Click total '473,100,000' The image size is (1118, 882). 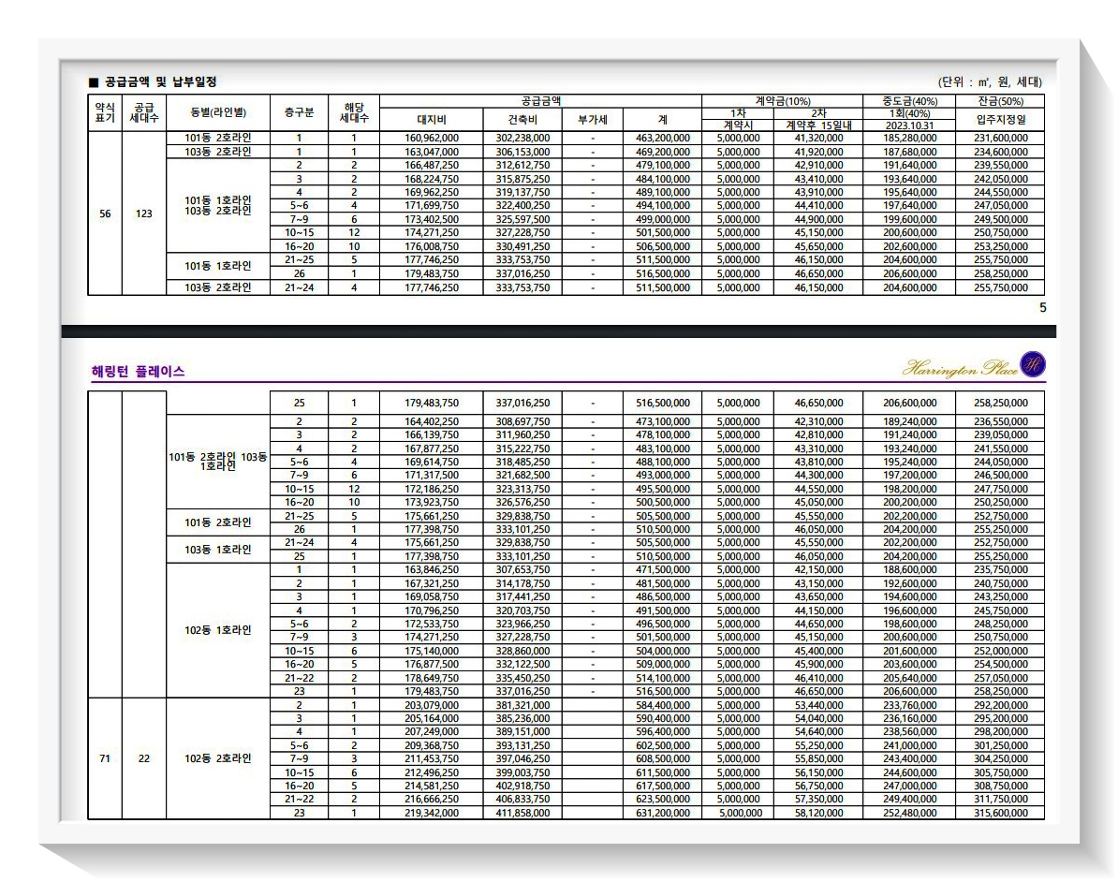tap(662, 422)
